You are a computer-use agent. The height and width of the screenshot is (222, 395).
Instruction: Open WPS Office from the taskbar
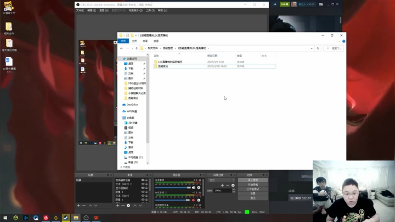(96, 218)
